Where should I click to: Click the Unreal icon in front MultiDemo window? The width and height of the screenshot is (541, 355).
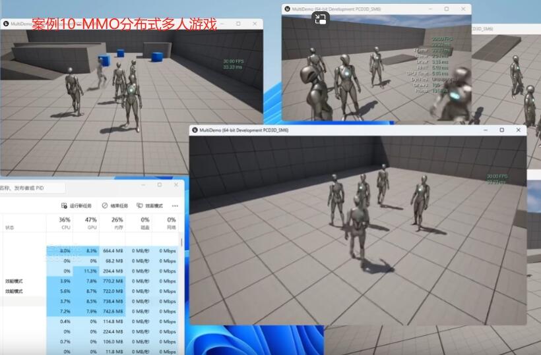pos(195,130)
